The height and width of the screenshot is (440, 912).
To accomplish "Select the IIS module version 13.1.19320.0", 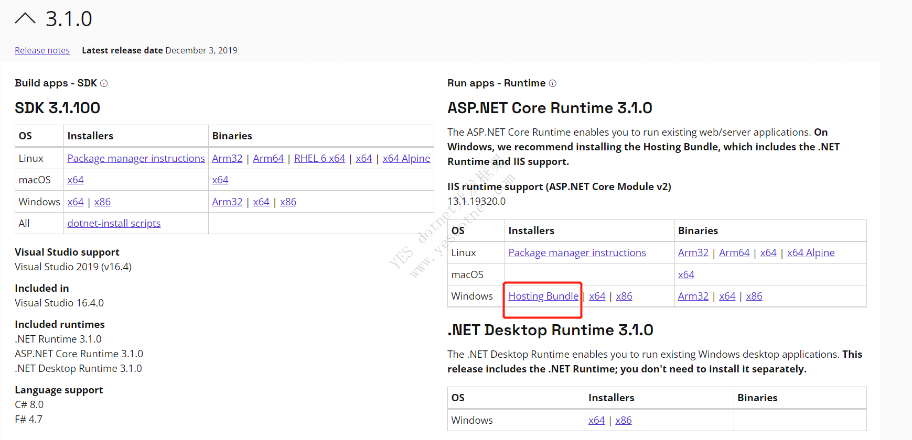I will 476,201.
